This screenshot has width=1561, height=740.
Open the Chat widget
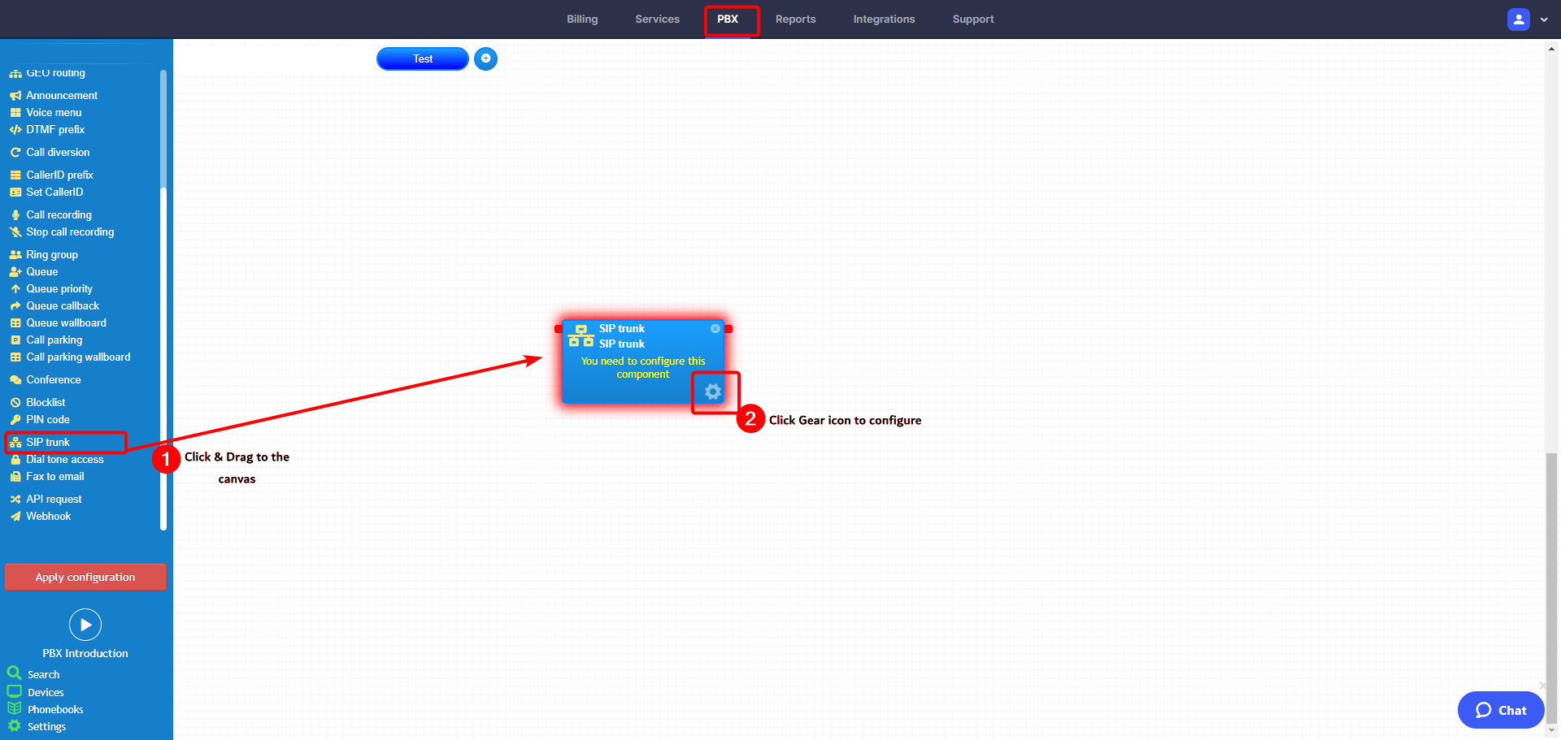pos(1500,709)
